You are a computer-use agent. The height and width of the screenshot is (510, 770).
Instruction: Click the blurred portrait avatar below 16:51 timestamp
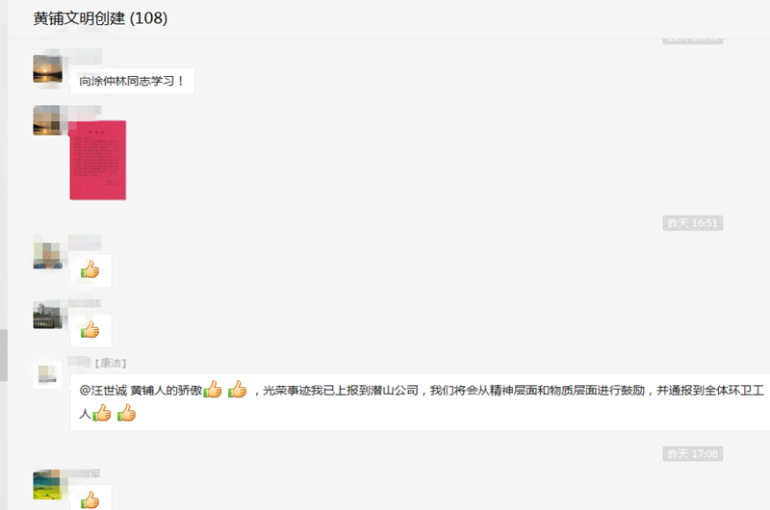tap(47, 255)
